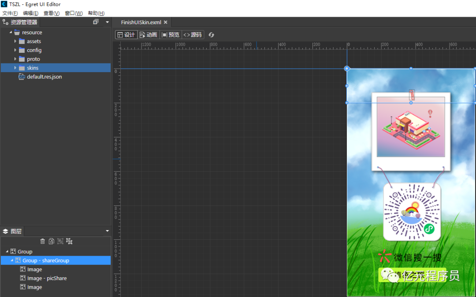Click the paperclip image on canvas
The image size is (476, 297).
[x=412, y=95]
